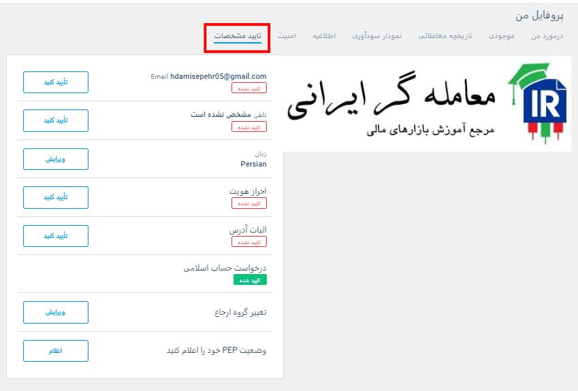Click the unverified badge under Email
The height and width of the screenshot is (391, 578).
(249, 88)
